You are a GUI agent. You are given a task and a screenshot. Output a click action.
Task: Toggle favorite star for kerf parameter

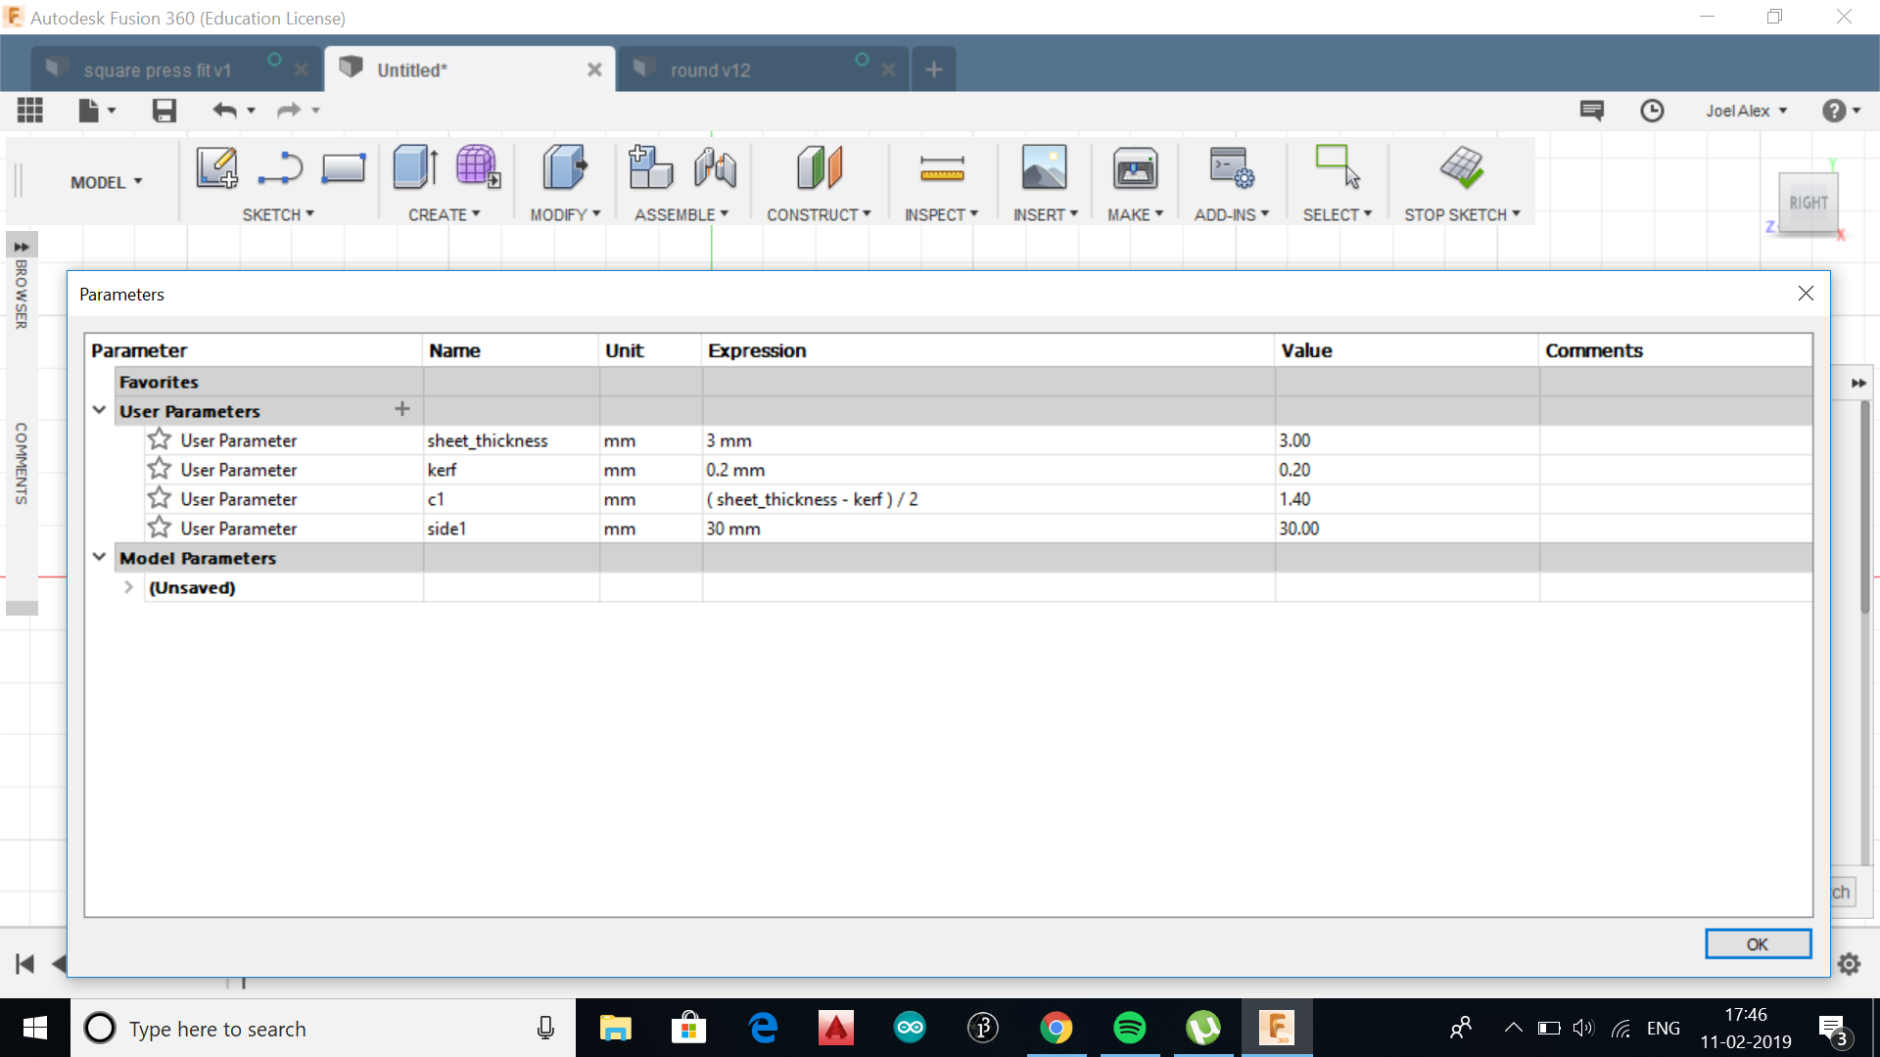[x=160, y=469]
